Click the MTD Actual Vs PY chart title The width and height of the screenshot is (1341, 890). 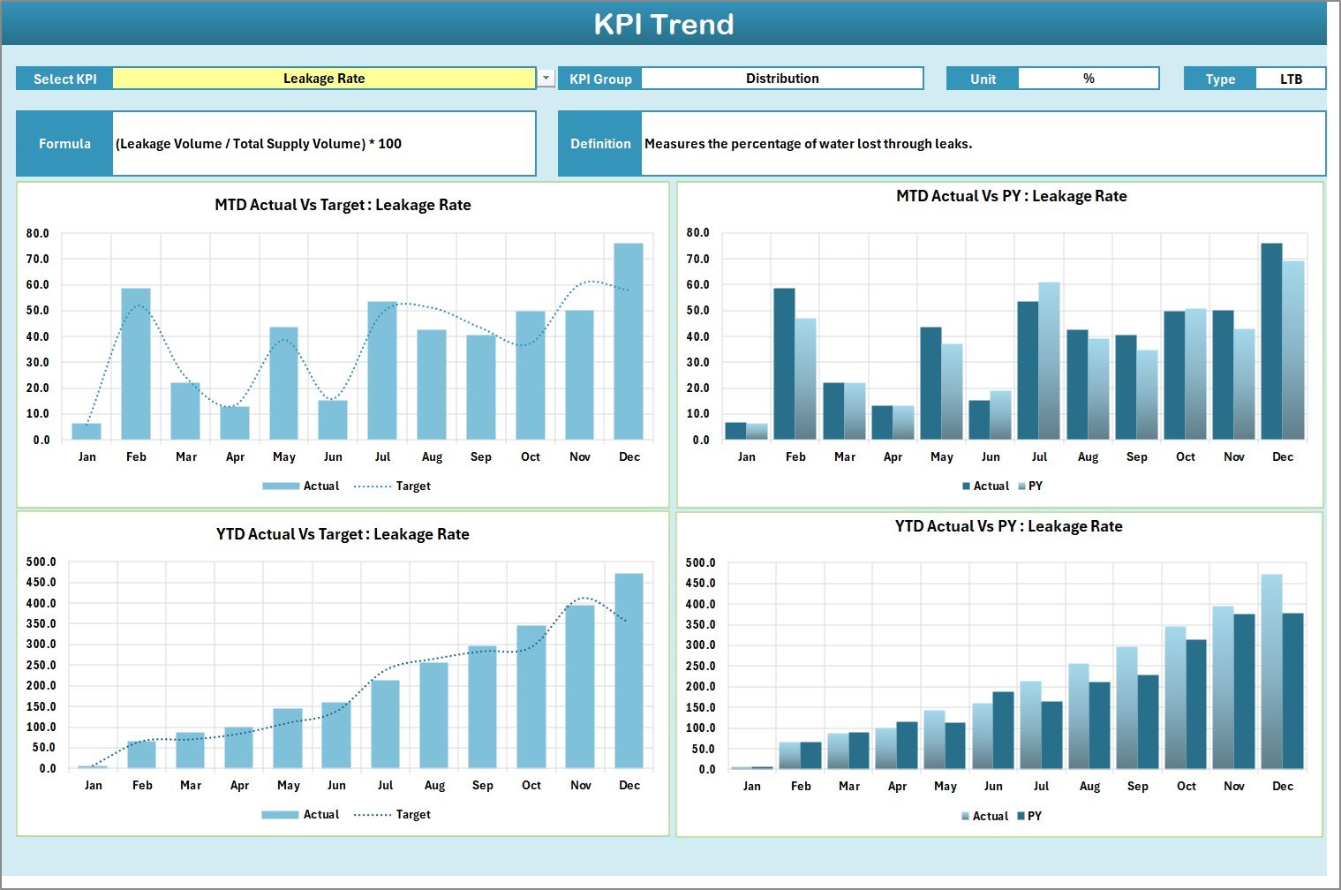(1011, 196)
